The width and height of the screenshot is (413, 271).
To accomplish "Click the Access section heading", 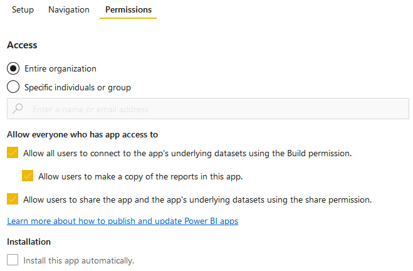I will coord(22,45).
